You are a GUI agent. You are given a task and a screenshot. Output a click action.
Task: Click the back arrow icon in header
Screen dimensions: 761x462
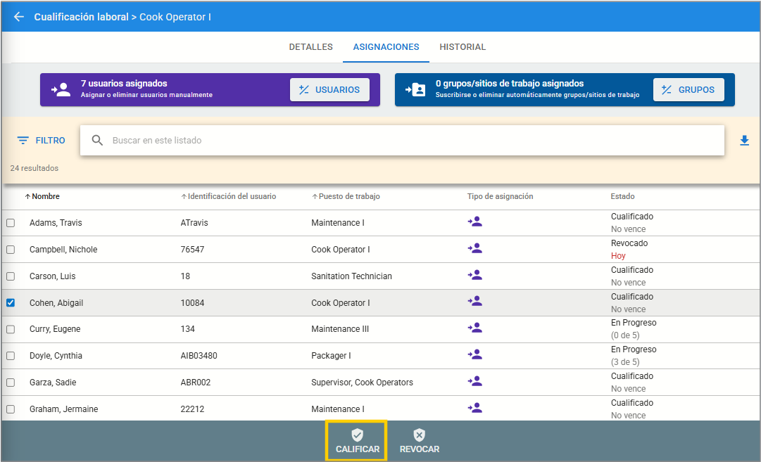[x=18, y=17]
